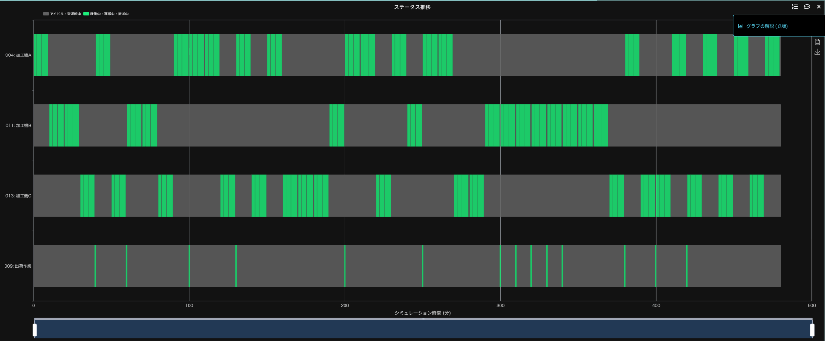Close the ステータス推移 chart panel

[819, 7]
